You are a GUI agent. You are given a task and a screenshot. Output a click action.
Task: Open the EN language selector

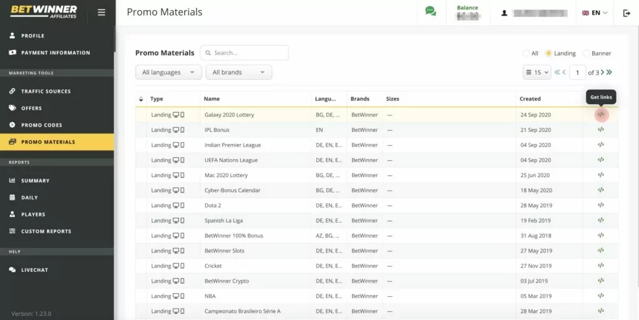click(x=595, y=12)
